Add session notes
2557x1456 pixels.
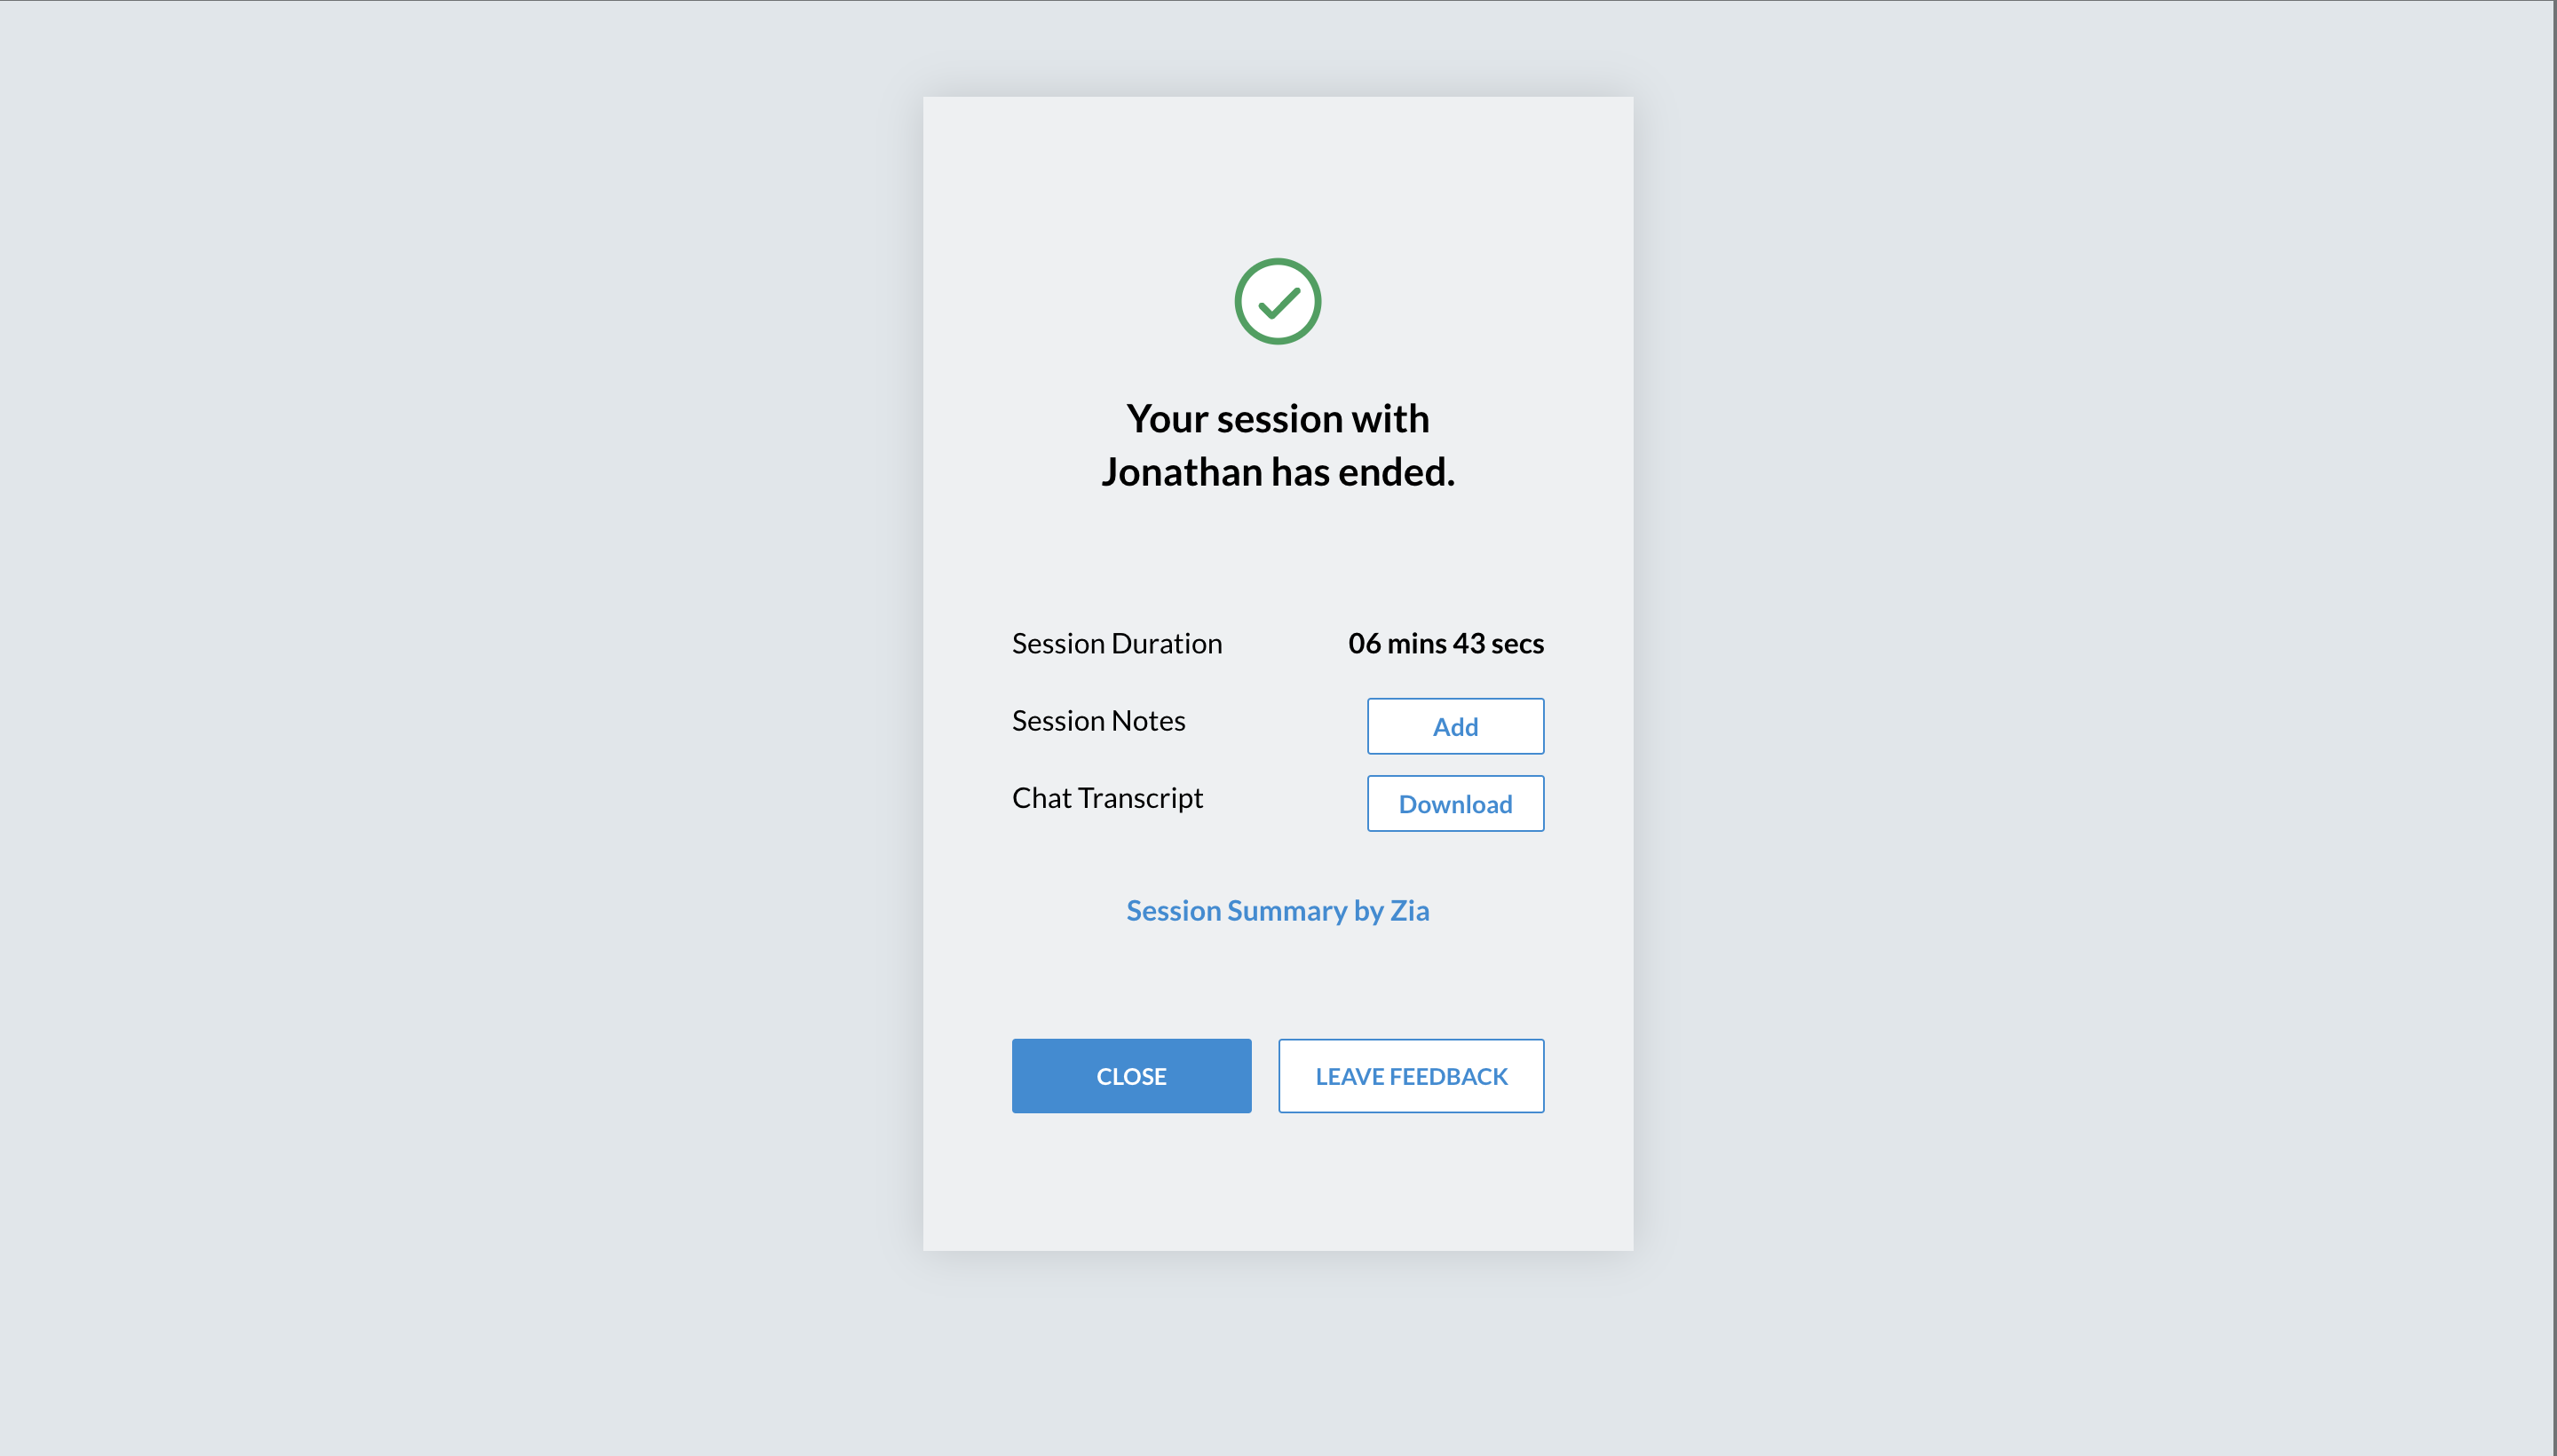tap(1455, 726)
